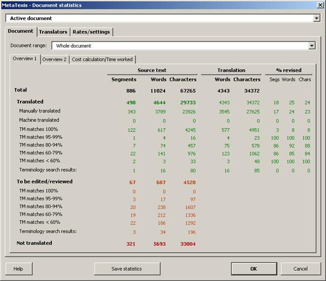Click the Source text column header
Screen dimensions: 326x281
click(x=152, y=70)
